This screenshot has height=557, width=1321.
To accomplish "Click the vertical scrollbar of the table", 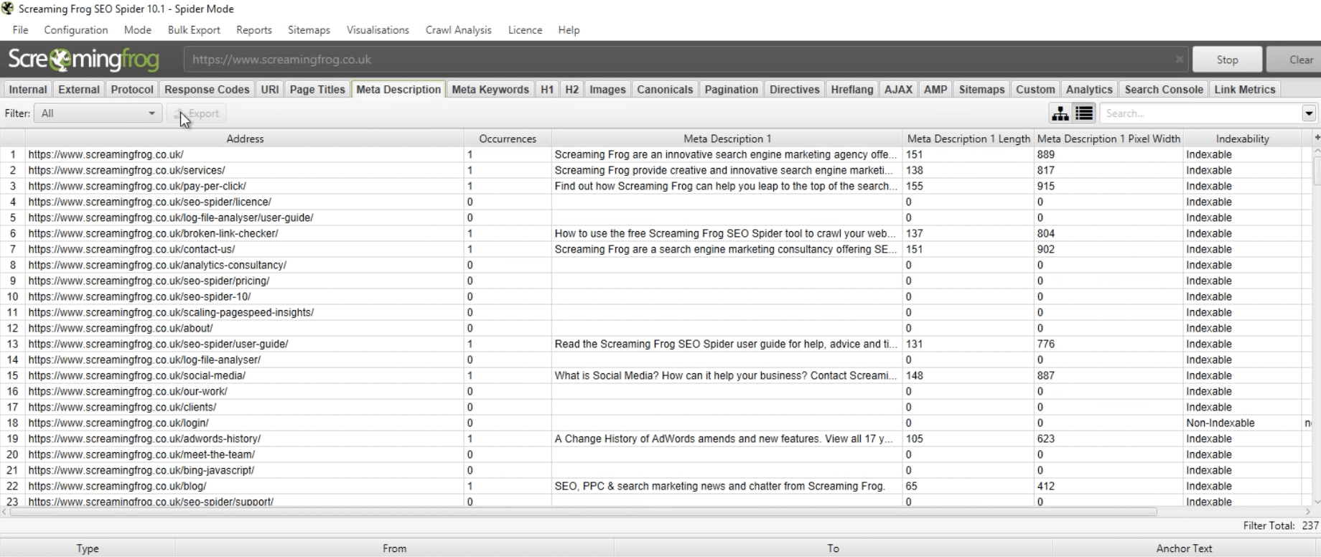I will click(x=1317, y=171).
